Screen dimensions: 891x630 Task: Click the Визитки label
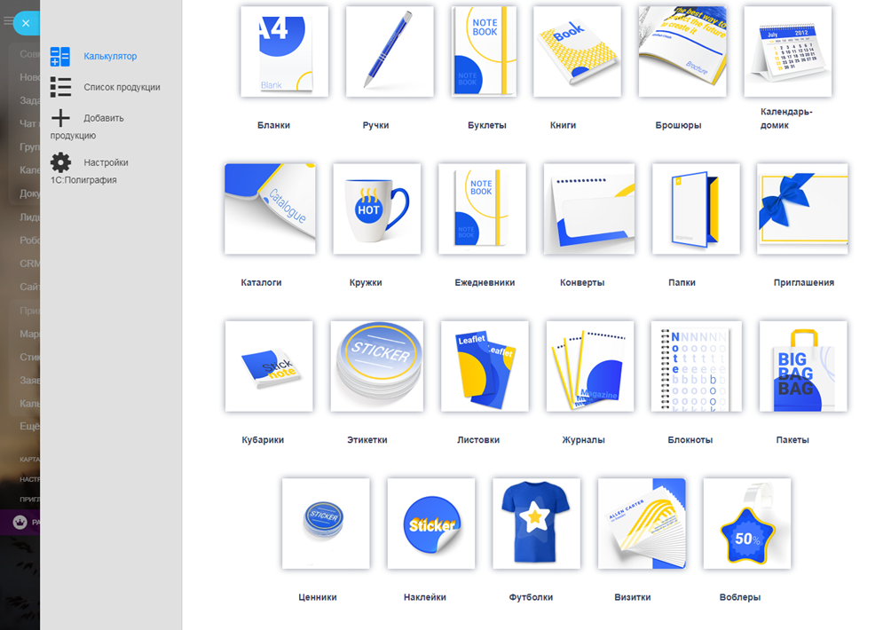(x=633, y=597)
